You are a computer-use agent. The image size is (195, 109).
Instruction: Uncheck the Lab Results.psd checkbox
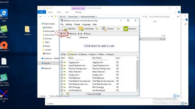tap(62, 90)
